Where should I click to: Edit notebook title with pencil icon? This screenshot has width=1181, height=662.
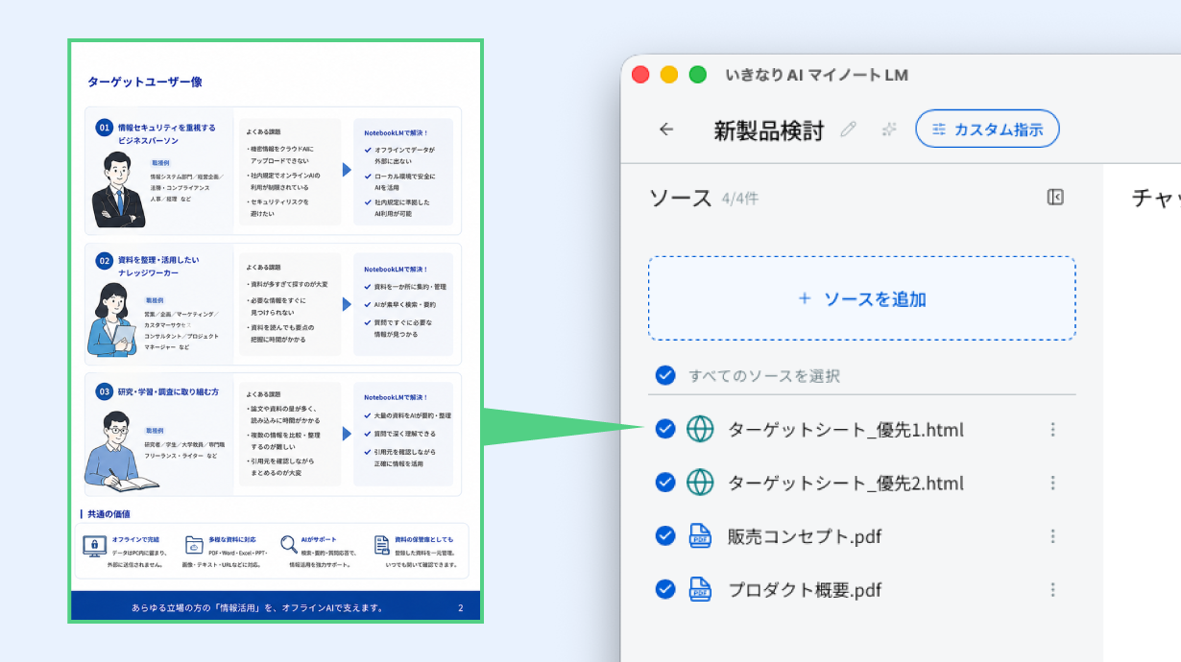[x=848, y=130]
